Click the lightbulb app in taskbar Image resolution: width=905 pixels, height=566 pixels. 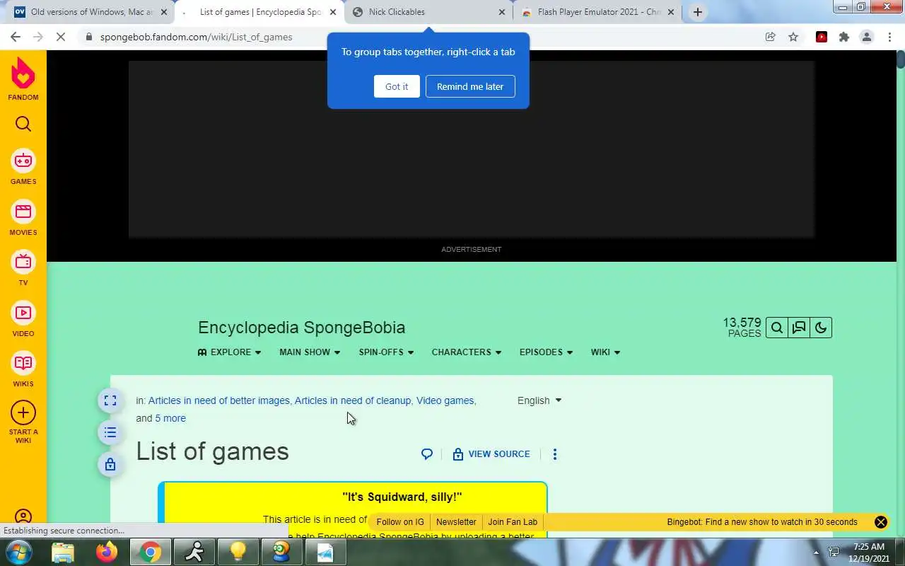238,552
